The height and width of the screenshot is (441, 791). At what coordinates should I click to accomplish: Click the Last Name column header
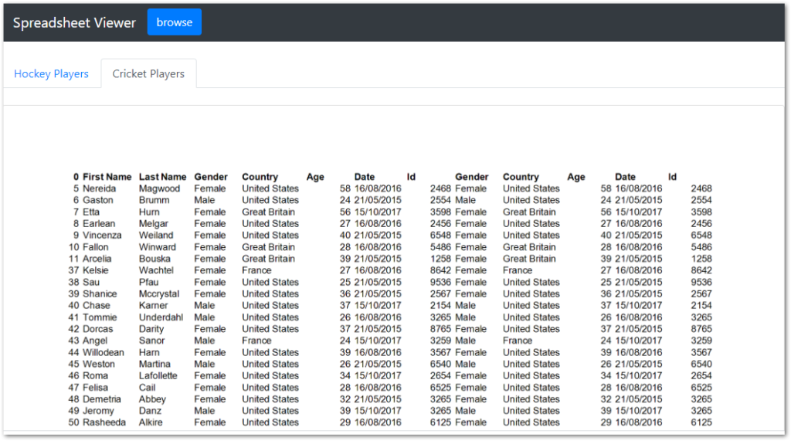click(162, 177)
